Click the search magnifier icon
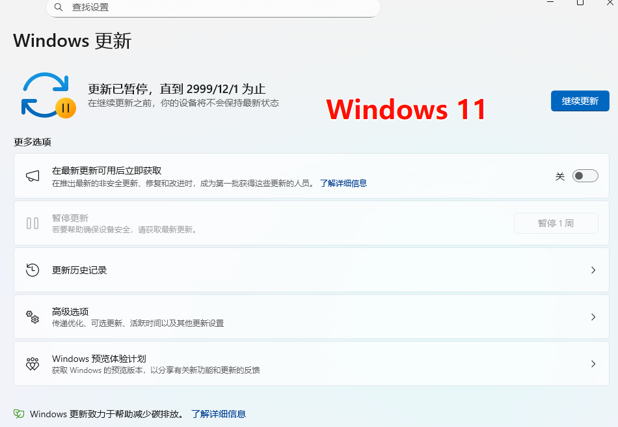Image resolution: width=618 pixels, height=427 pixels. [x=59, y=7]
